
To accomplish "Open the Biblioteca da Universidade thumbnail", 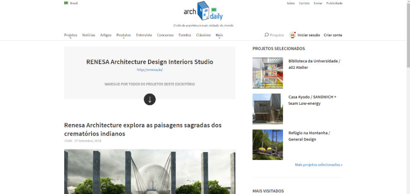I will 268,73.
